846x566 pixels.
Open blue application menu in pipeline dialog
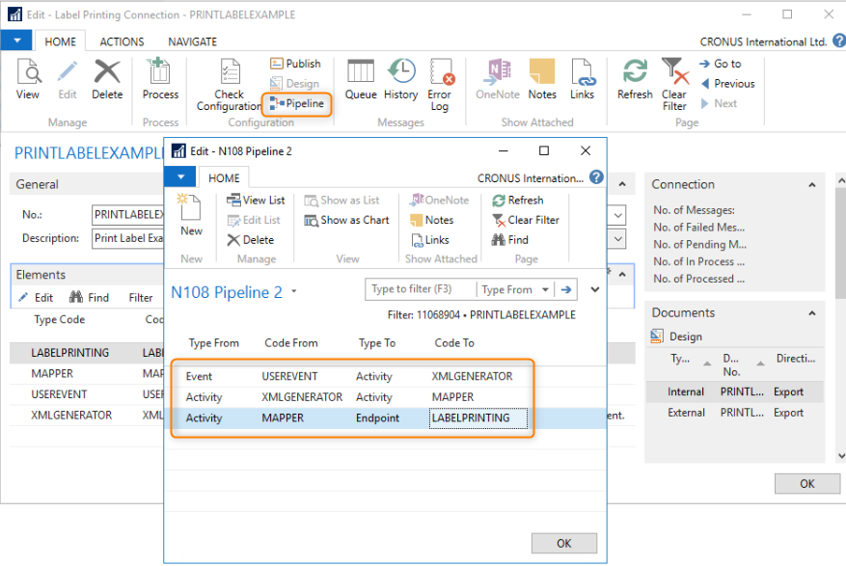(181, 176)
